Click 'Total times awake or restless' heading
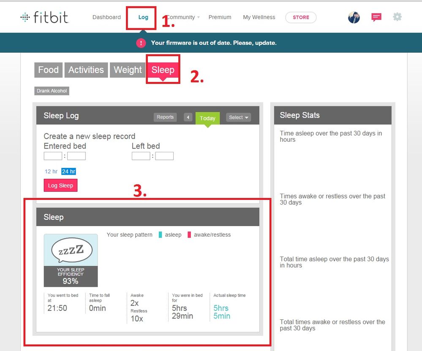Screen dimensions: 422x351 point(332,325)
